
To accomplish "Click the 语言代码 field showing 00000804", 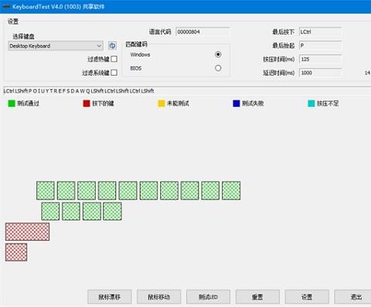I will 203,32.
